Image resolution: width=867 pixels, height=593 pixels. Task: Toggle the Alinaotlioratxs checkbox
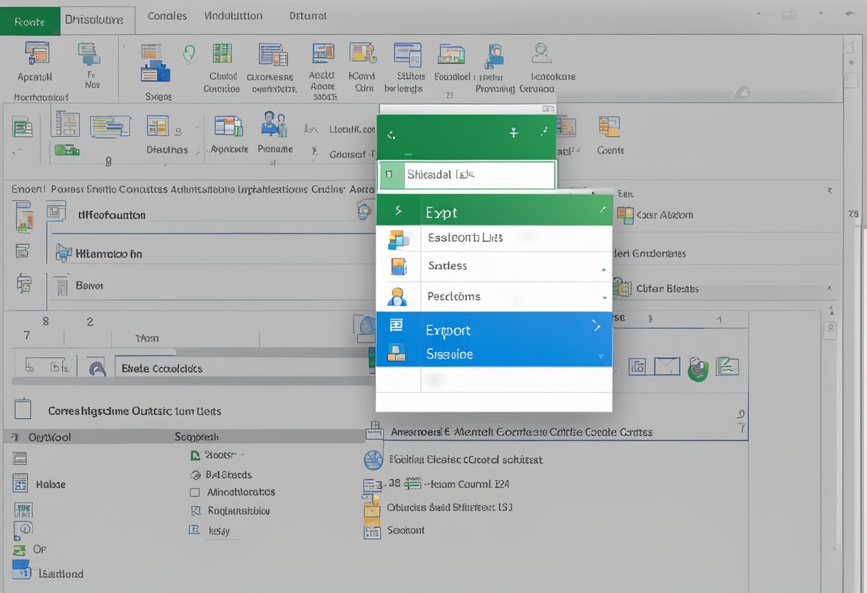(x=195, y=493)
